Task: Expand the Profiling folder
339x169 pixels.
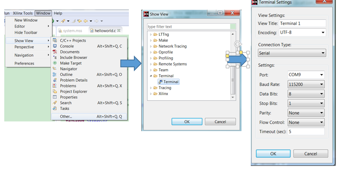Action: 151,58
